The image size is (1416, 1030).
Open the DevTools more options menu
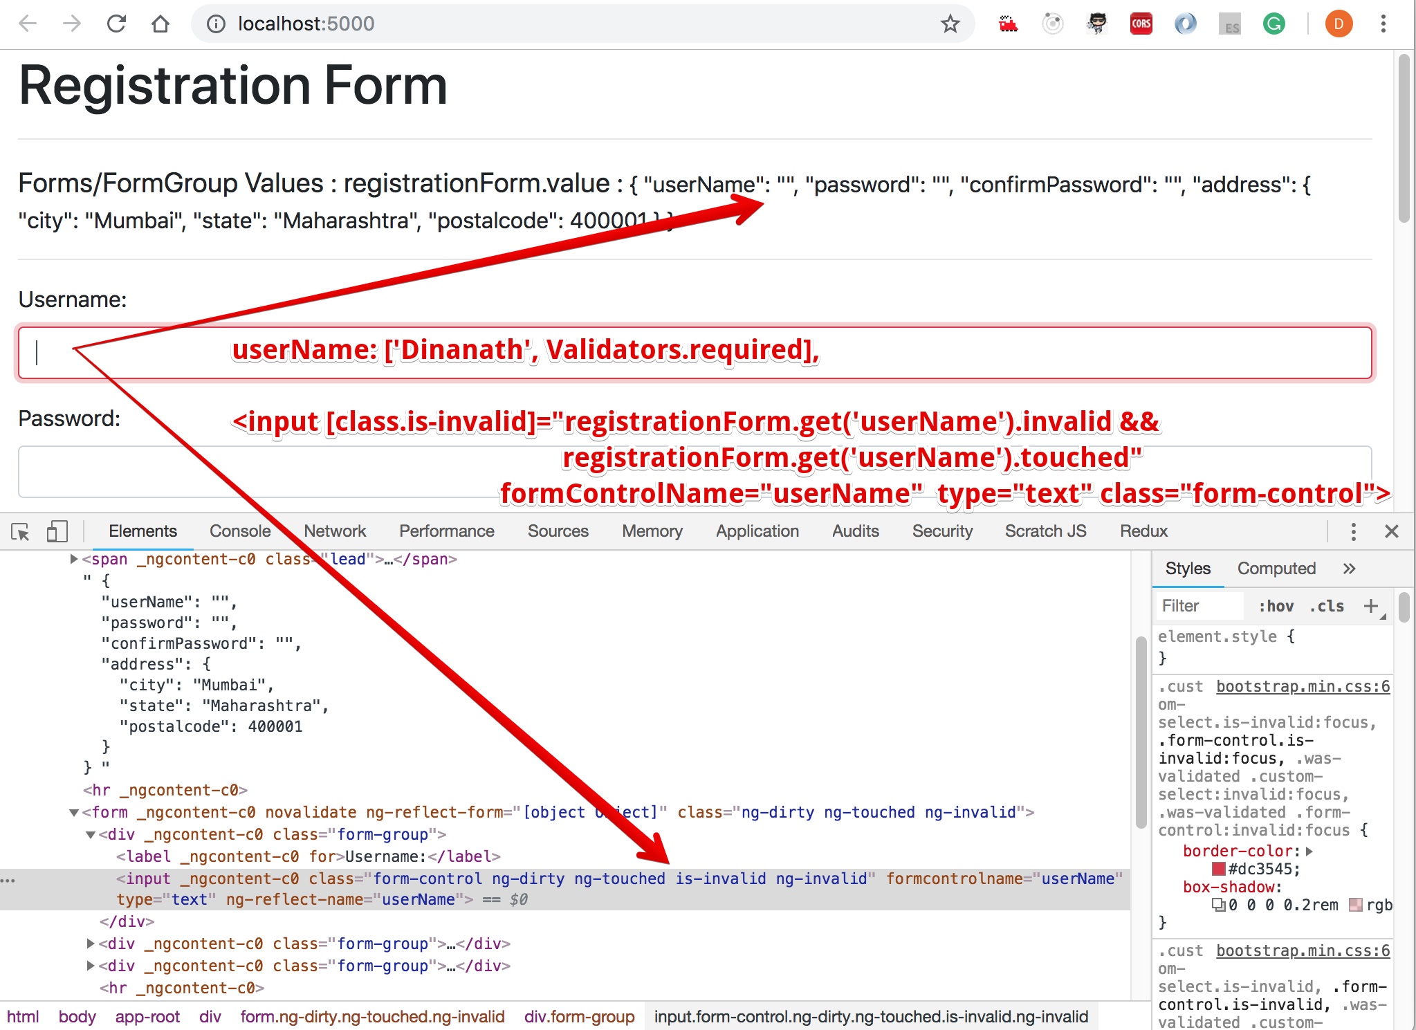[x=1353, y=531]
